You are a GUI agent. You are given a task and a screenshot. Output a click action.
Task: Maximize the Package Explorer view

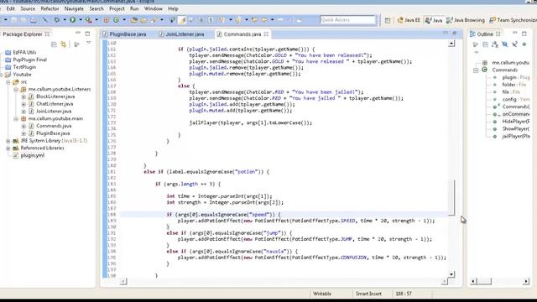87,34
